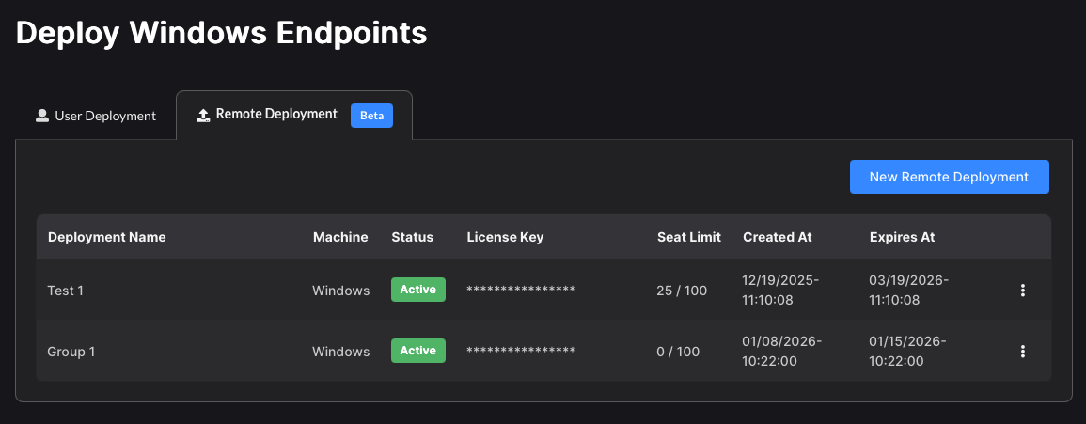1086x424 pixels.
Task: Click the 25 / 100 seat limit value
Action: coord(682,291)
